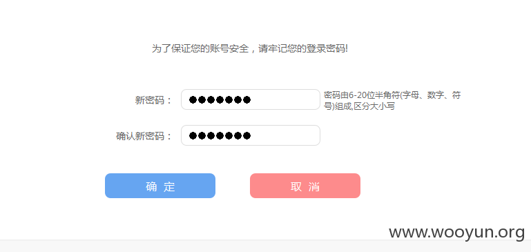Place cursor after last dot in 新密码 field
This screenshot has height=252, width=531.
pos(251,99)
